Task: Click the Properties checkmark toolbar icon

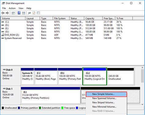Action: point(34,13)
